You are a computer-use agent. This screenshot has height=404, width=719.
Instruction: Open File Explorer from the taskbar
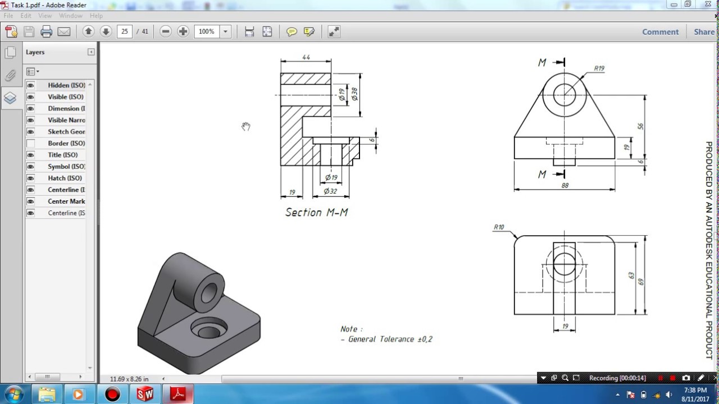(47, 394)
